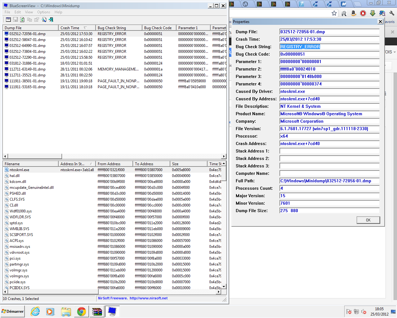
Task: Switch to the globe icon Chrome tab
Action: (245, 4)
